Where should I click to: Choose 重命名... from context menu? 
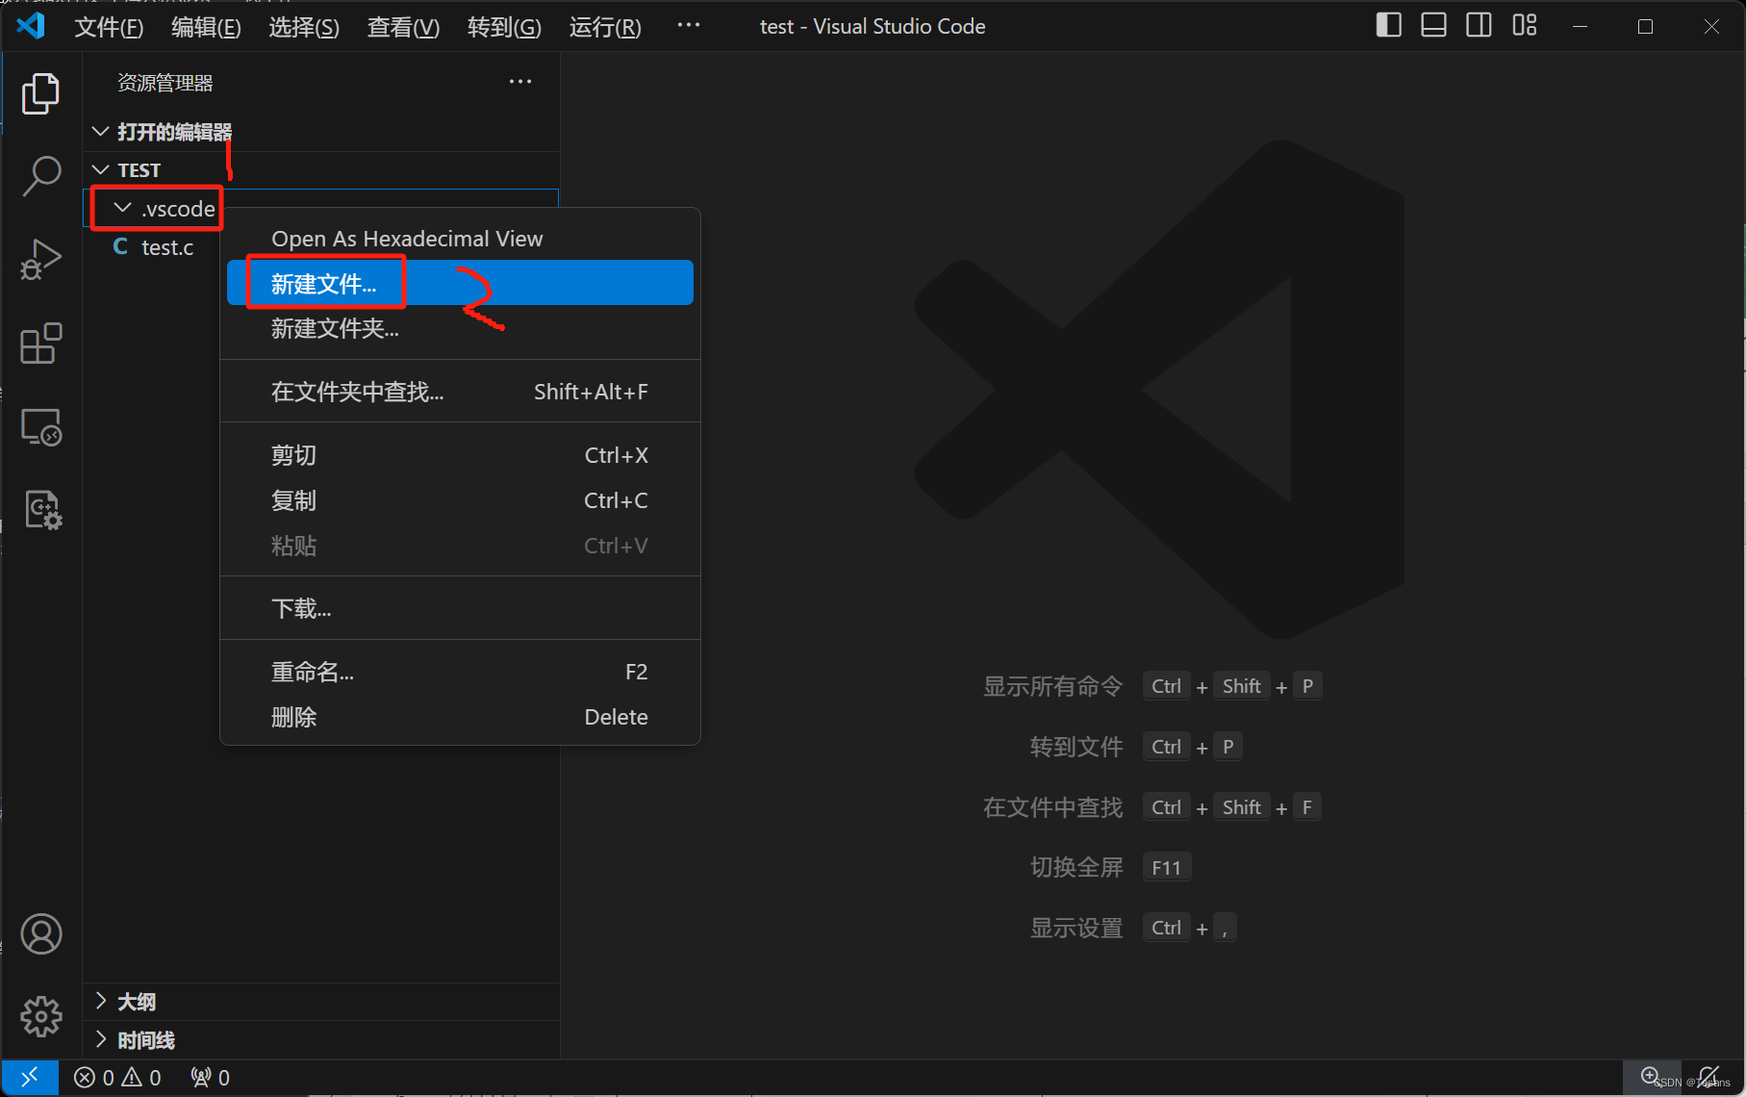pos(460,672)
